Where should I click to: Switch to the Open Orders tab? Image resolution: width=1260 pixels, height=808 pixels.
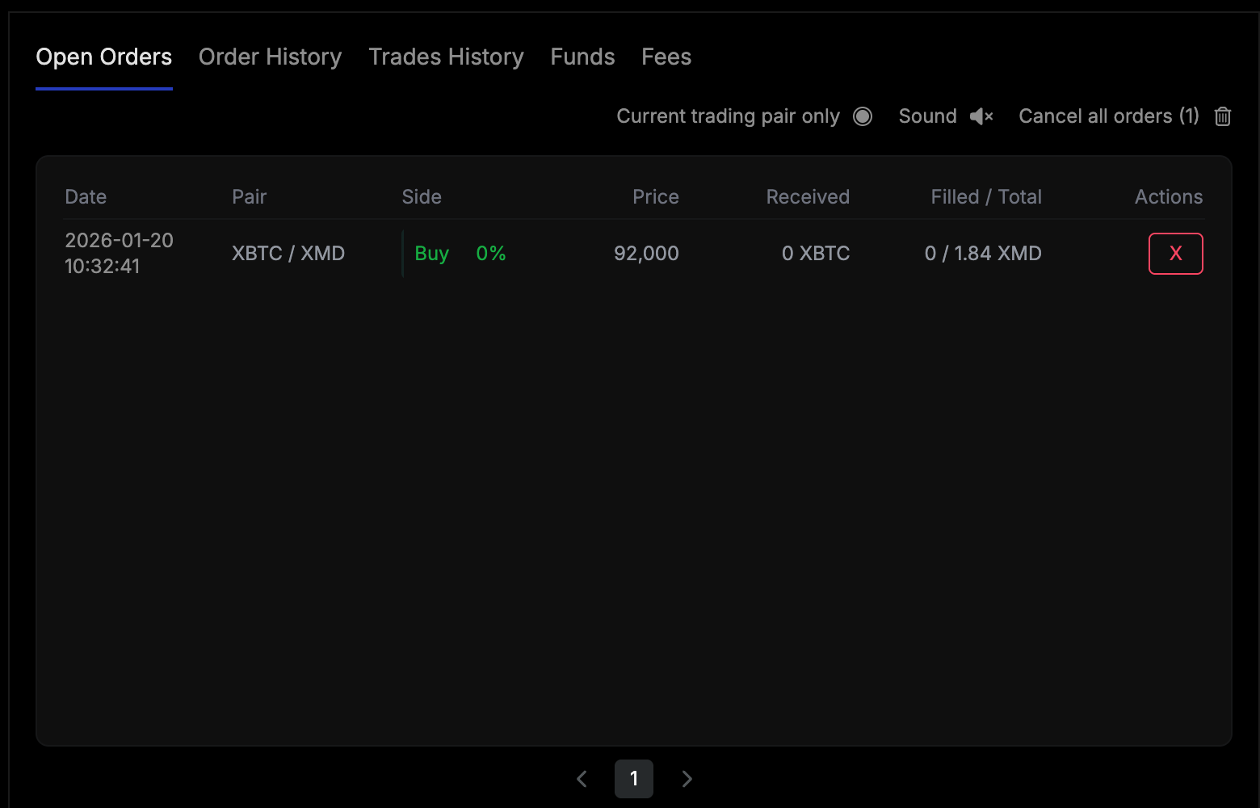click(x=104, y=57)
